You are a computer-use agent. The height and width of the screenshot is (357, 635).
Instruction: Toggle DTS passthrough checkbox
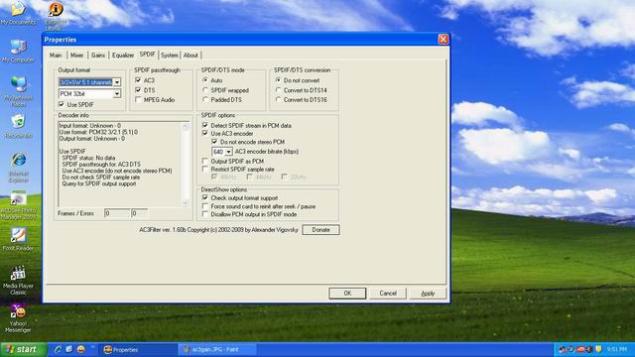(138, 90)
